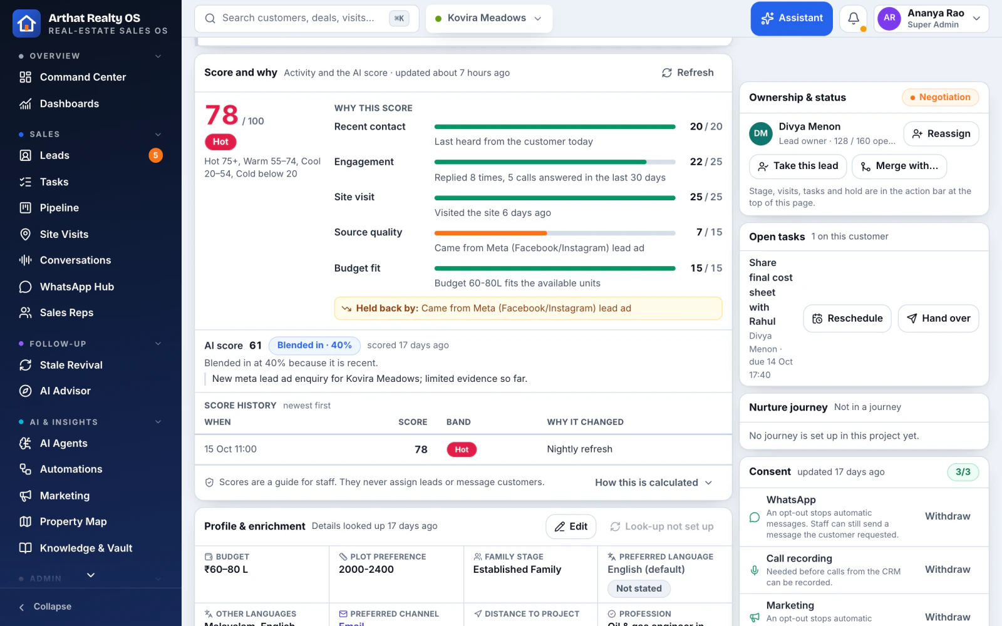Screen dimensions: 1002x626
Task: Click the AI Agents icon
Action: (x=25, y=443)
